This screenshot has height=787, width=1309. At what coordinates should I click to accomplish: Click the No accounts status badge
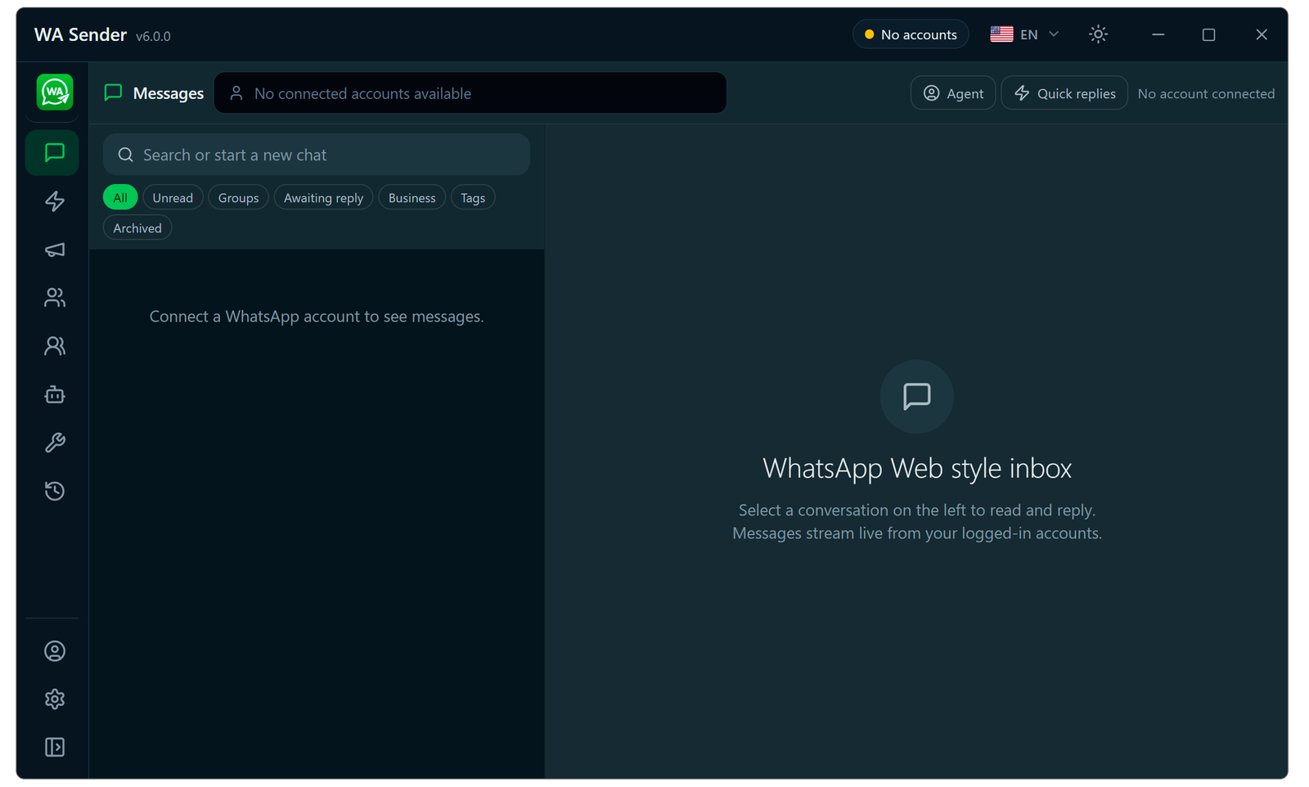[911, 34]
